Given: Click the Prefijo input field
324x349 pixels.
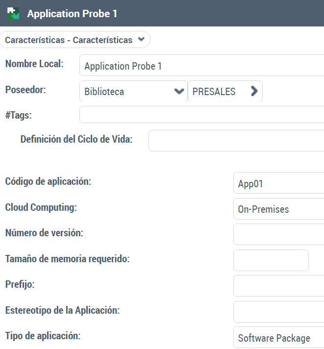Looking at the screenshot, I should 278,286.
